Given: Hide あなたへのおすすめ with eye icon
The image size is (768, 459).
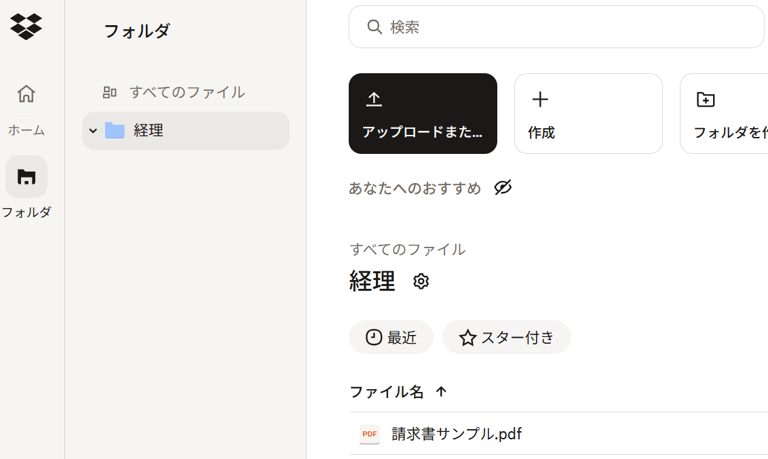Looking at the screenshot, I should 503,188.
